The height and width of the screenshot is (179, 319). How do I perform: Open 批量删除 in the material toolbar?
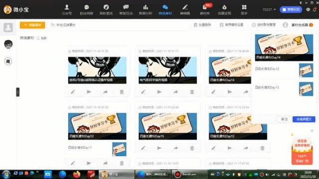[x=202, y=25]
